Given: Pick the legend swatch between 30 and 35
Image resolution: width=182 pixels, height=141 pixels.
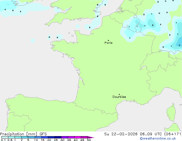Looking at the screenshot, I should (x=65, y=137).
